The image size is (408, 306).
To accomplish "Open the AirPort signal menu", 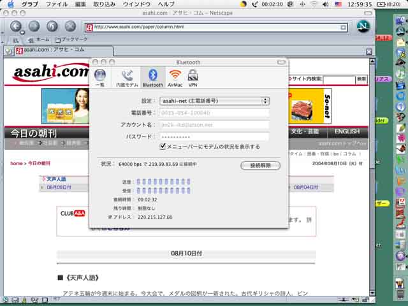I will [314, 4].
